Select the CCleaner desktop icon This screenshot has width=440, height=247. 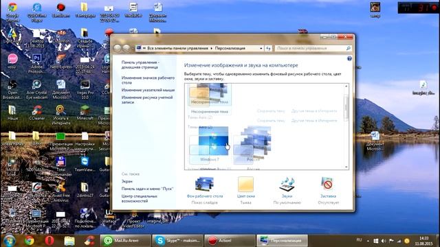(36, 113)
